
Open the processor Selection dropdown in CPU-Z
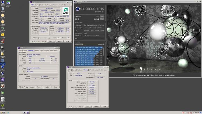(44, 38)
